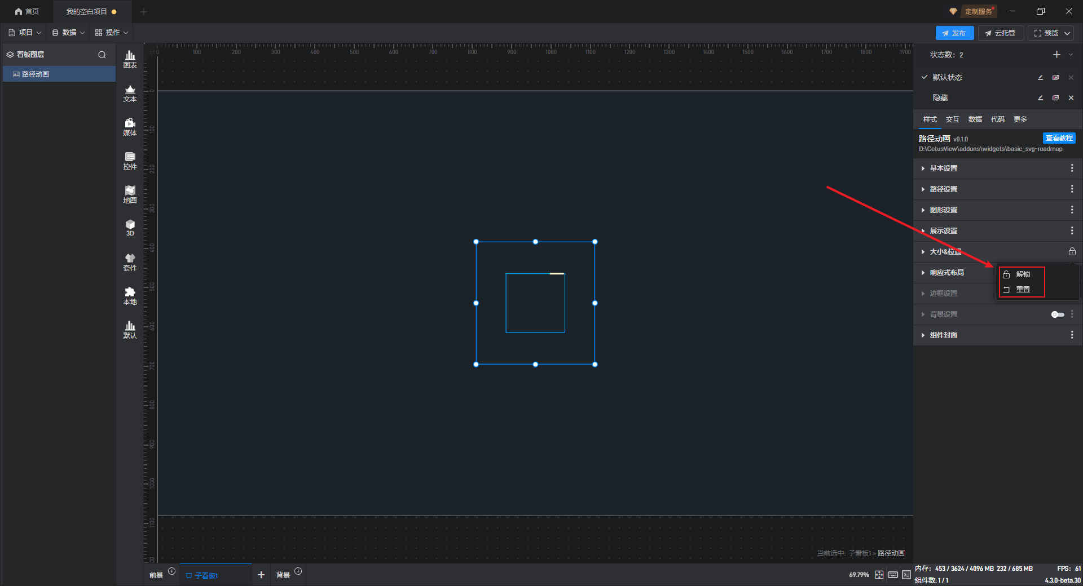The width and height of the screenshot is (1083, 586).
Task: Open 展示设置 three-dot options menu
Action: coord(1072,231)
